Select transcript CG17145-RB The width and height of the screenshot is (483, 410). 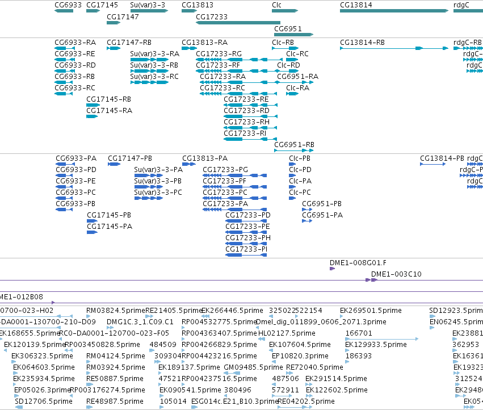pos(108,99)
